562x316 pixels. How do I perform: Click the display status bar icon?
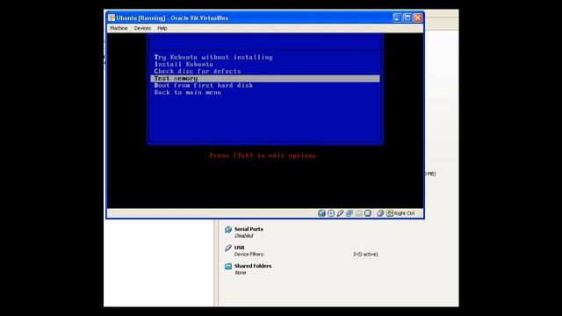[x=368, y=213]
